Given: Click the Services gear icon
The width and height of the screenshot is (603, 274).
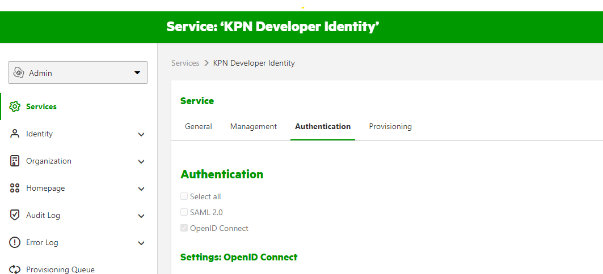Looking at the screenshot, I should tap(15, 106).
